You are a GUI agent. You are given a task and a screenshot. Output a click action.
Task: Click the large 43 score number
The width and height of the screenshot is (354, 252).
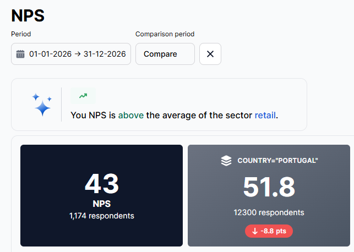coord(102,183)
